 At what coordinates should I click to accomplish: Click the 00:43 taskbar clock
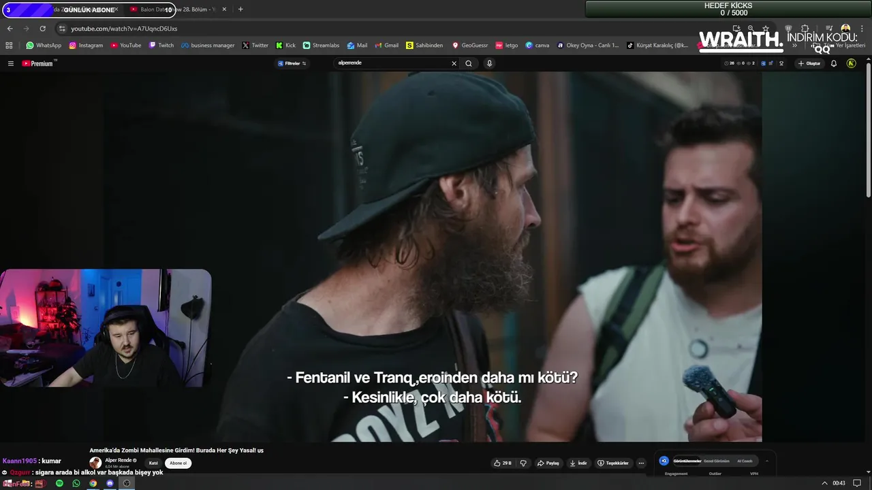click(x=839, y=483)
